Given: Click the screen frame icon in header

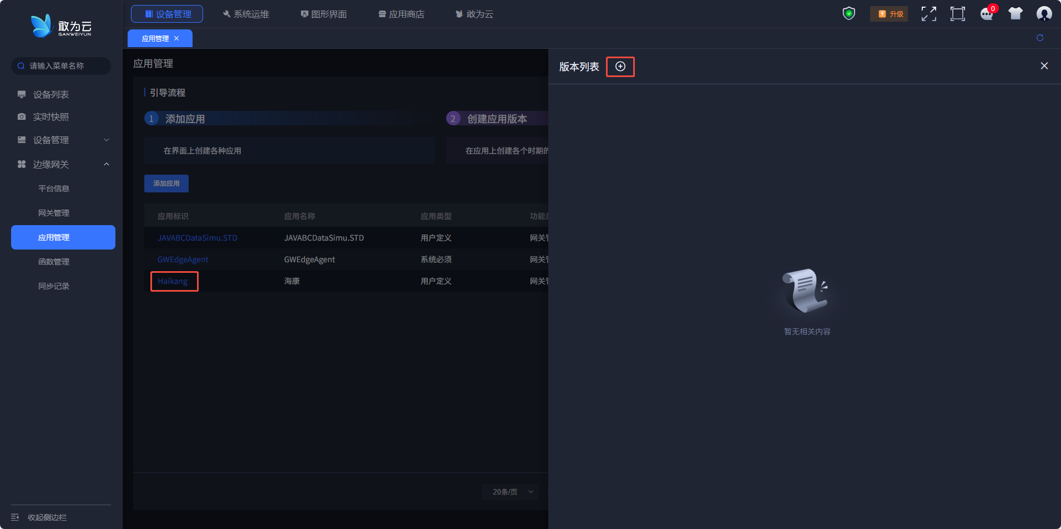Looking at the screenshot, I should 958,14.
